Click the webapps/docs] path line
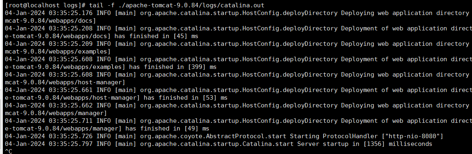Image resolution: width=472 pixels, height=154 pixels. [50, 21]
